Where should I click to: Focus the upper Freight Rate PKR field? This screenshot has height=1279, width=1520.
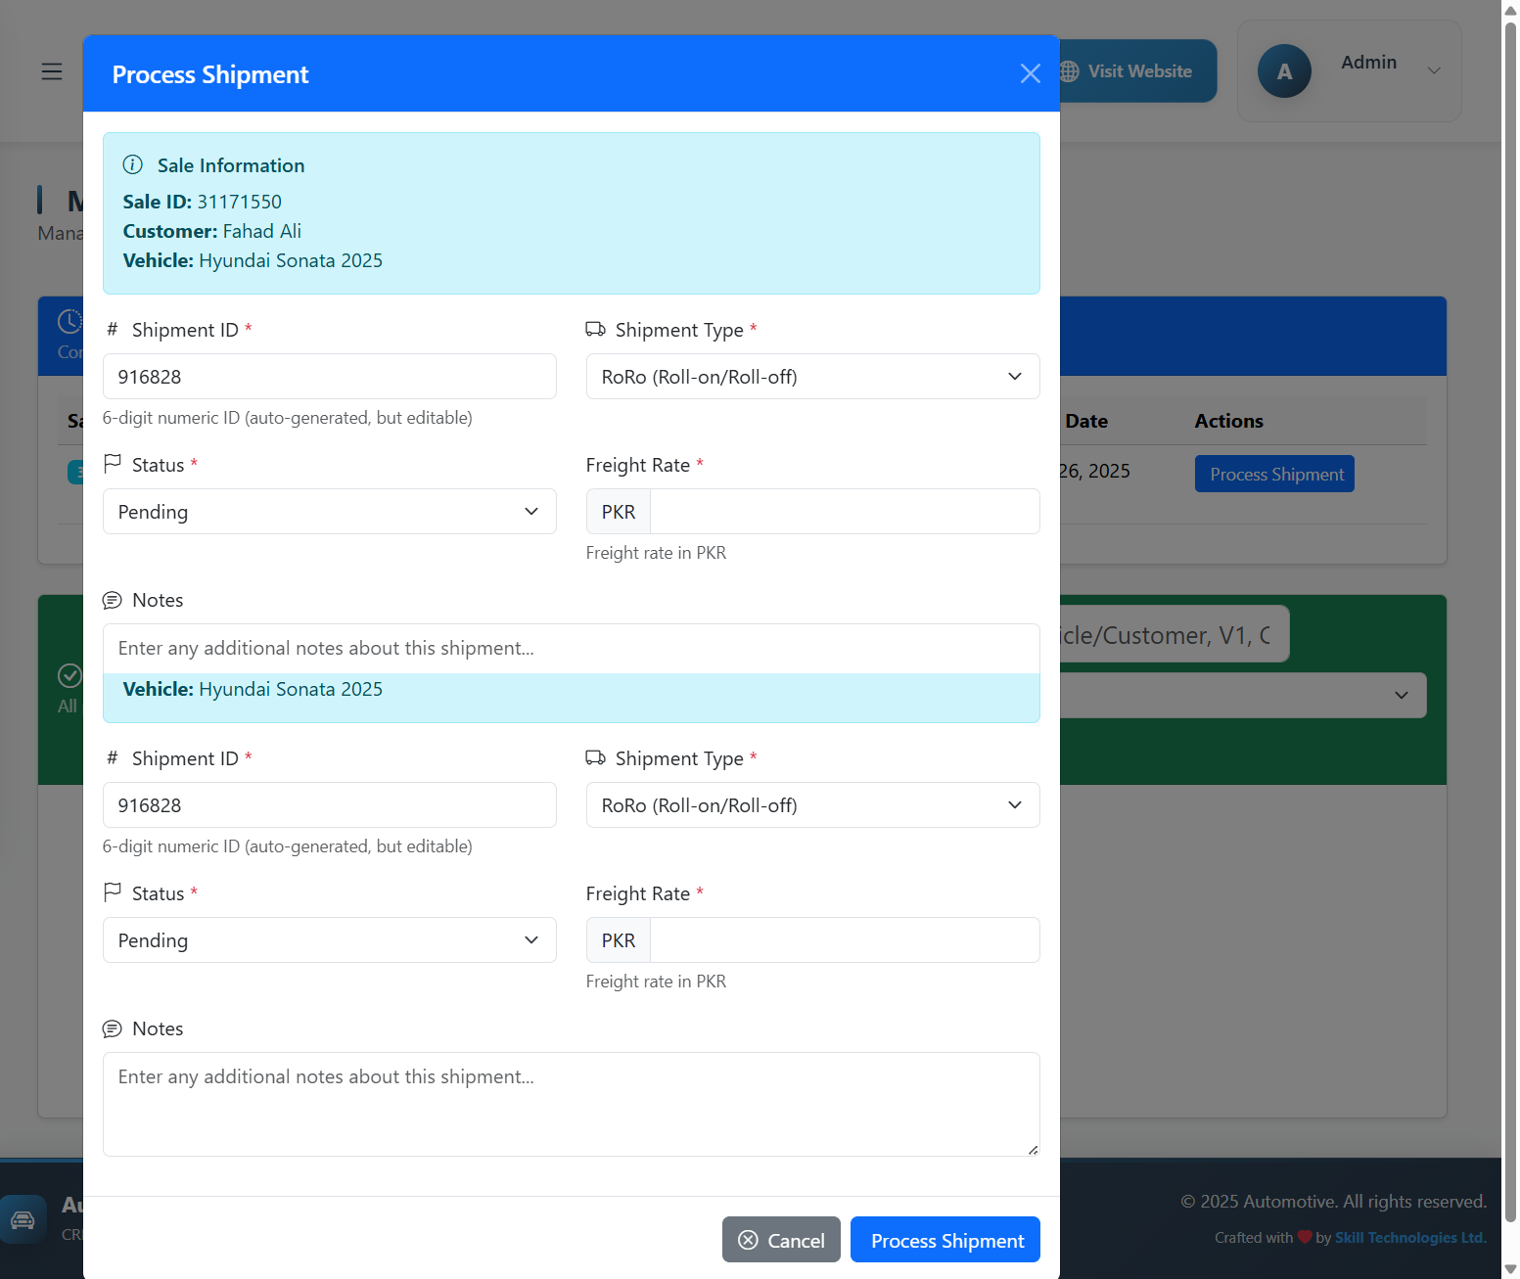(x=844, y=512)
